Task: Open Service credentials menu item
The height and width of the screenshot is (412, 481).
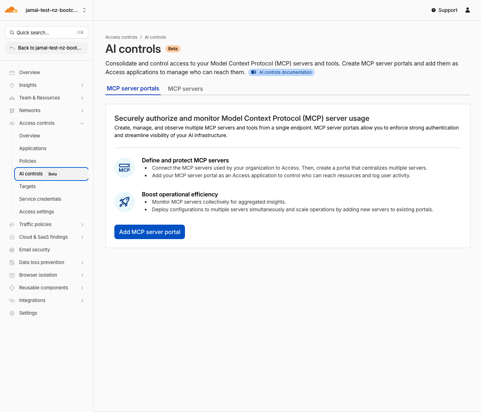Action: coord(40,199)
